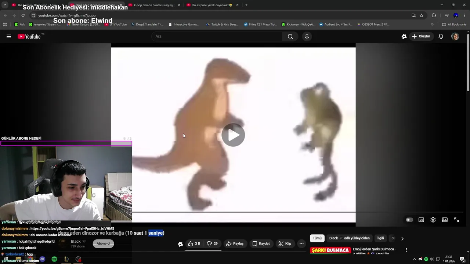Click the address bar URL
Image resolution: width=470 pixels, height=264 pixels.
pos(67,15)
